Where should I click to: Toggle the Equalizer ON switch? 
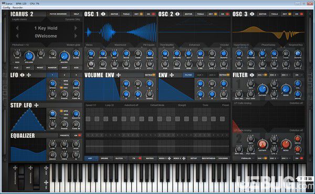pyautogui.click(x=77, y=136)
